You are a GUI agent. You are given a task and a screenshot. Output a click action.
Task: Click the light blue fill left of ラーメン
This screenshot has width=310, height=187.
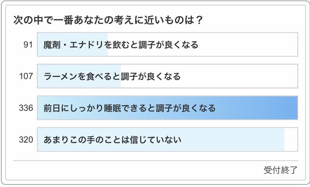pyautogui.click(x=40, y=76)
